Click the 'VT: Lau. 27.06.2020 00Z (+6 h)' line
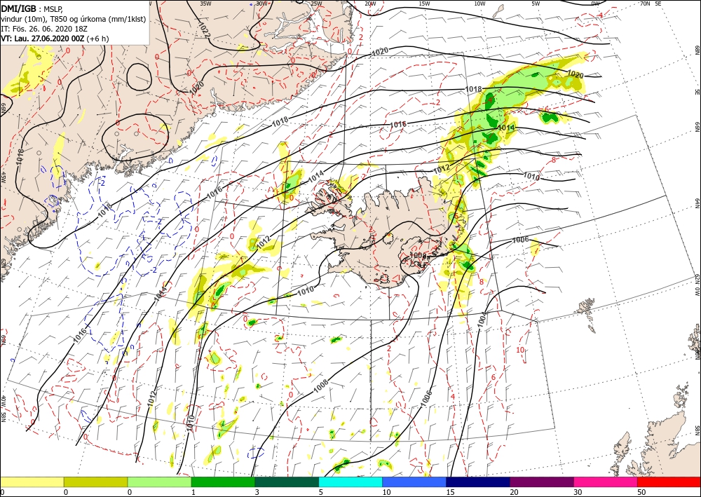 click(55, 39)
